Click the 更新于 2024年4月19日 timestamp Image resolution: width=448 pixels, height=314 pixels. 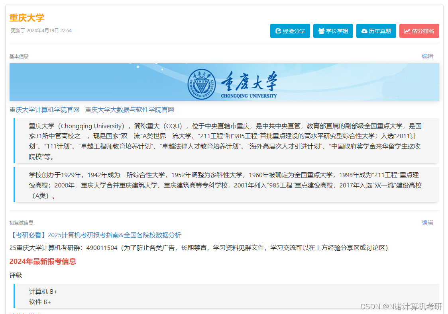(x=41, y=31)
